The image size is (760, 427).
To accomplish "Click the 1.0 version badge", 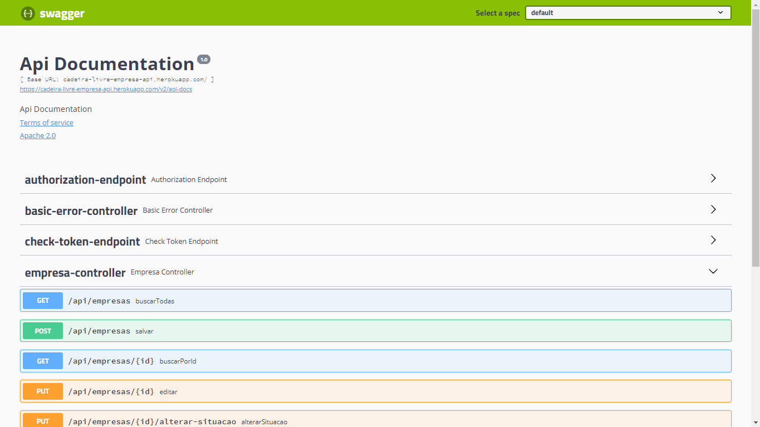I will point(204,60).
